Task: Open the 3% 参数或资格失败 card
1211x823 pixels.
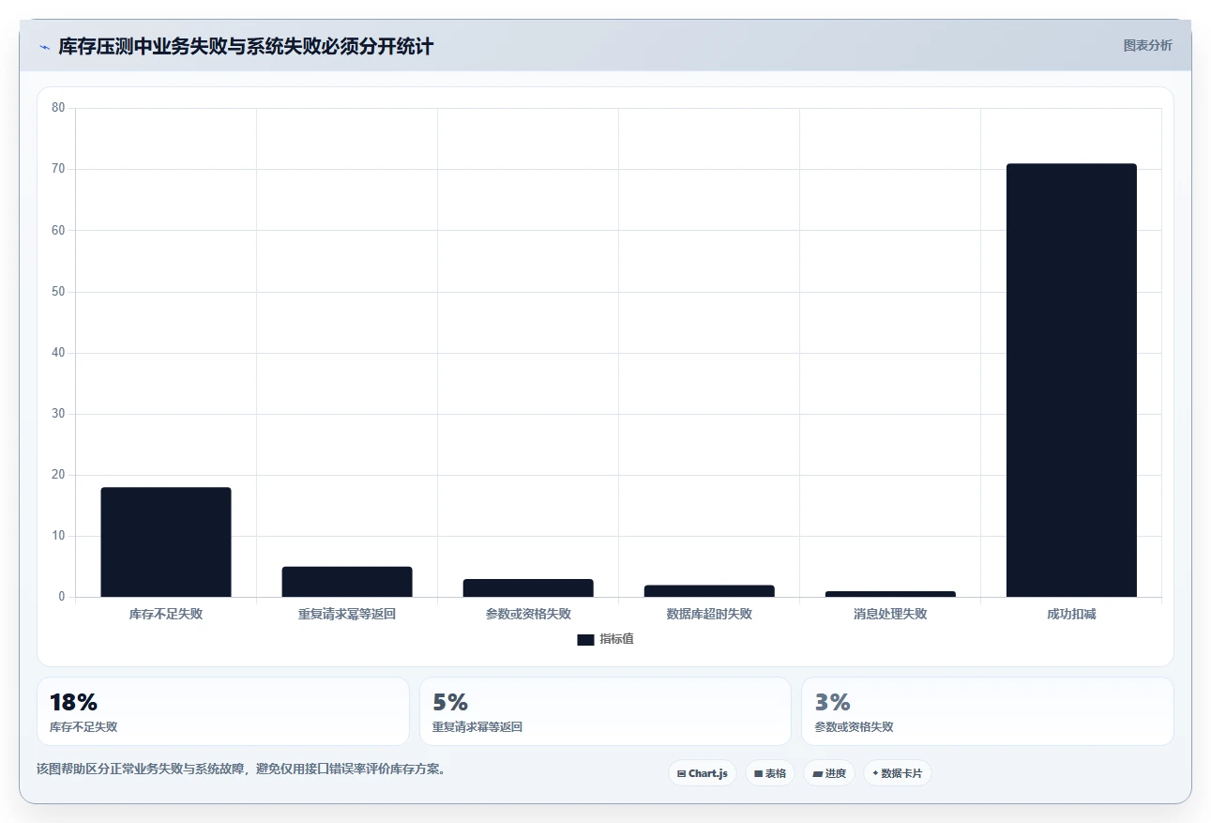Action: (987, 711)
